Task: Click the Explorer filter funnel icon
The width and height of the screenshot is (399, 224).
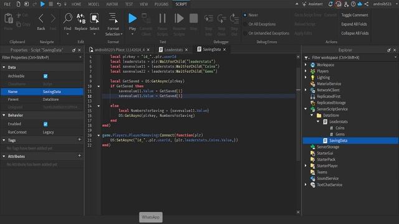Action: [x=306, y=58]
